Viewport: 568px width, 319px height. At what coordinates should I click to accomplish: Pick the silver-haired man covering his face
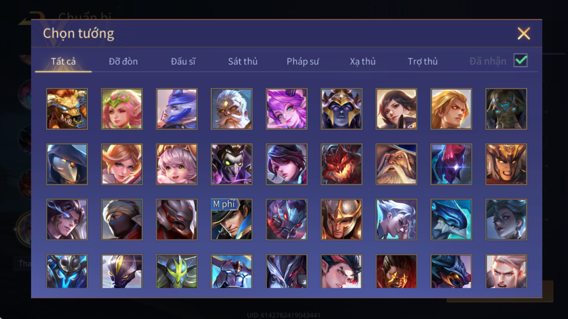[x=396, y=219]
